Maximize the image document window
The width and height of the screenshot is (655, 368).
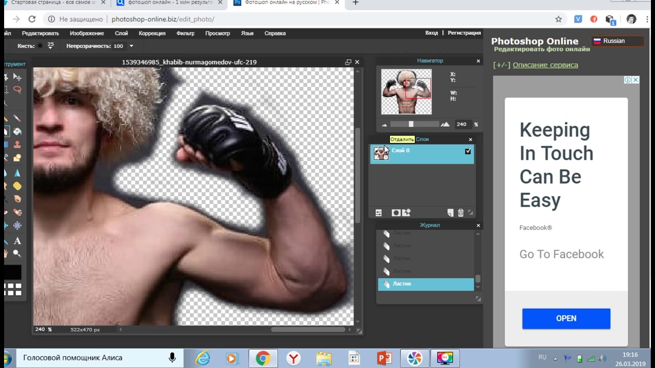coord(348,62)
